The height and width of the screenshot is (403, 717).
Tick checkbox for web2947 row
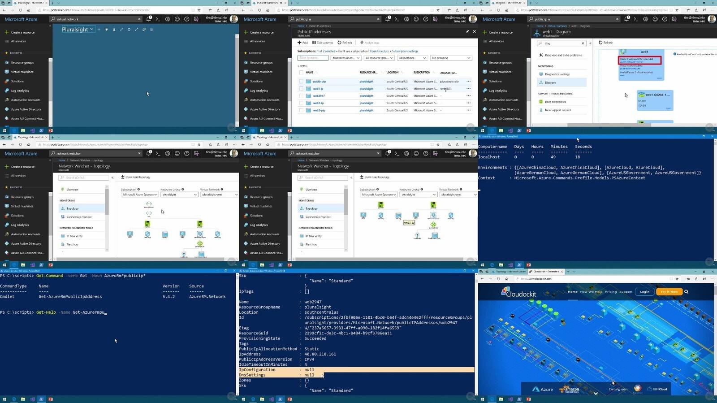click(x=301, y=95)
